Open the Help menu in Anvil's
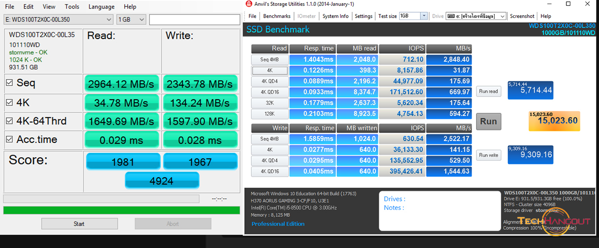This screenshot has height=248, width=599. [x=546, y=16]
